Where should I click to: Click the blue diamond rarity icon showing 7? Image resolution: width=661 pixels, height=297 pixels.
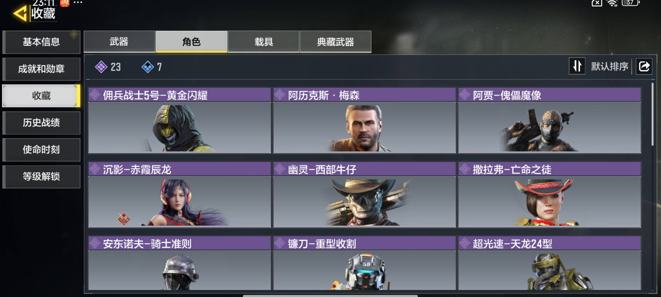[x=148, y=67]
